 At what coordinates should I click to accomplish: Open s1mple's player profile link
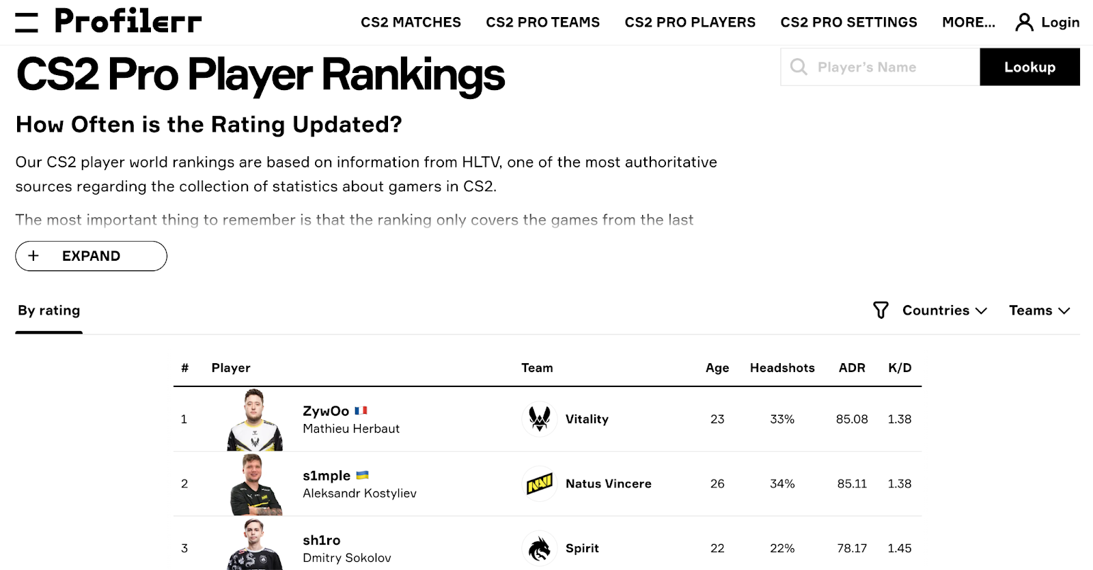(327, 476)
